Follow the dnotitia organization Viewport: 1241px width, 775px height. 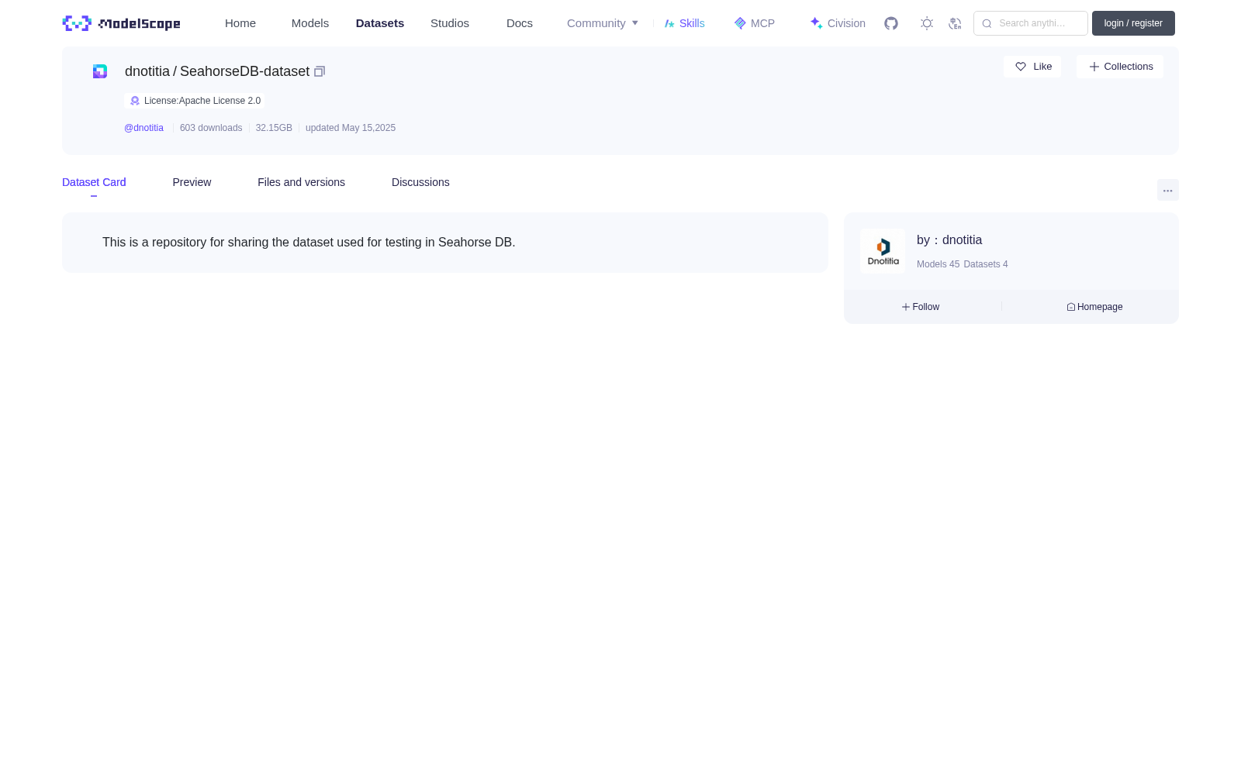(x=921, y=307)
